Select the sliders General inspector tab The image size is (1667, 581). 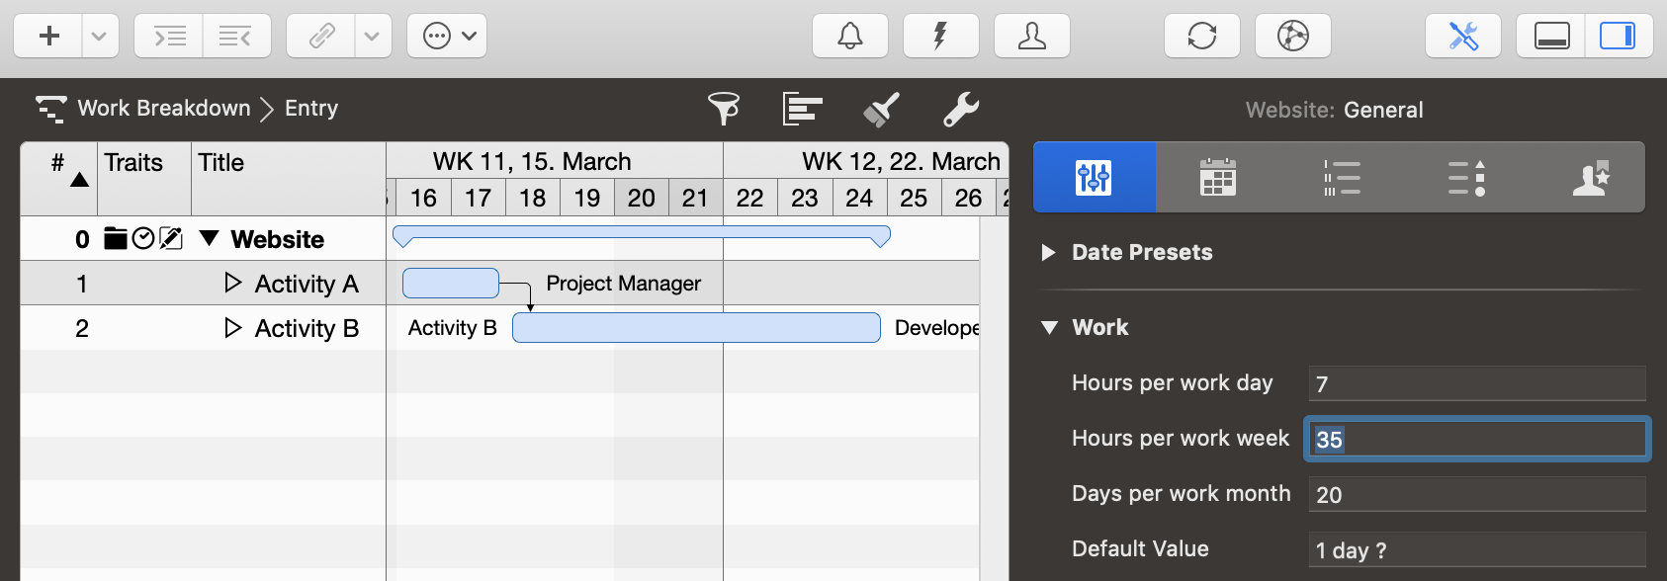point(1094,178)
